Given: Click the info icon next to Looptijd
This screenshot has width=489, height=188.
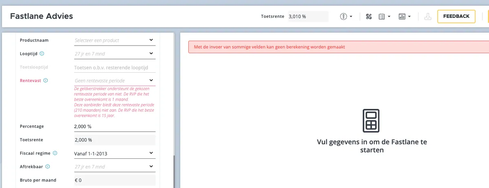Looking at the screenshot, I should (x=42, y=53).
